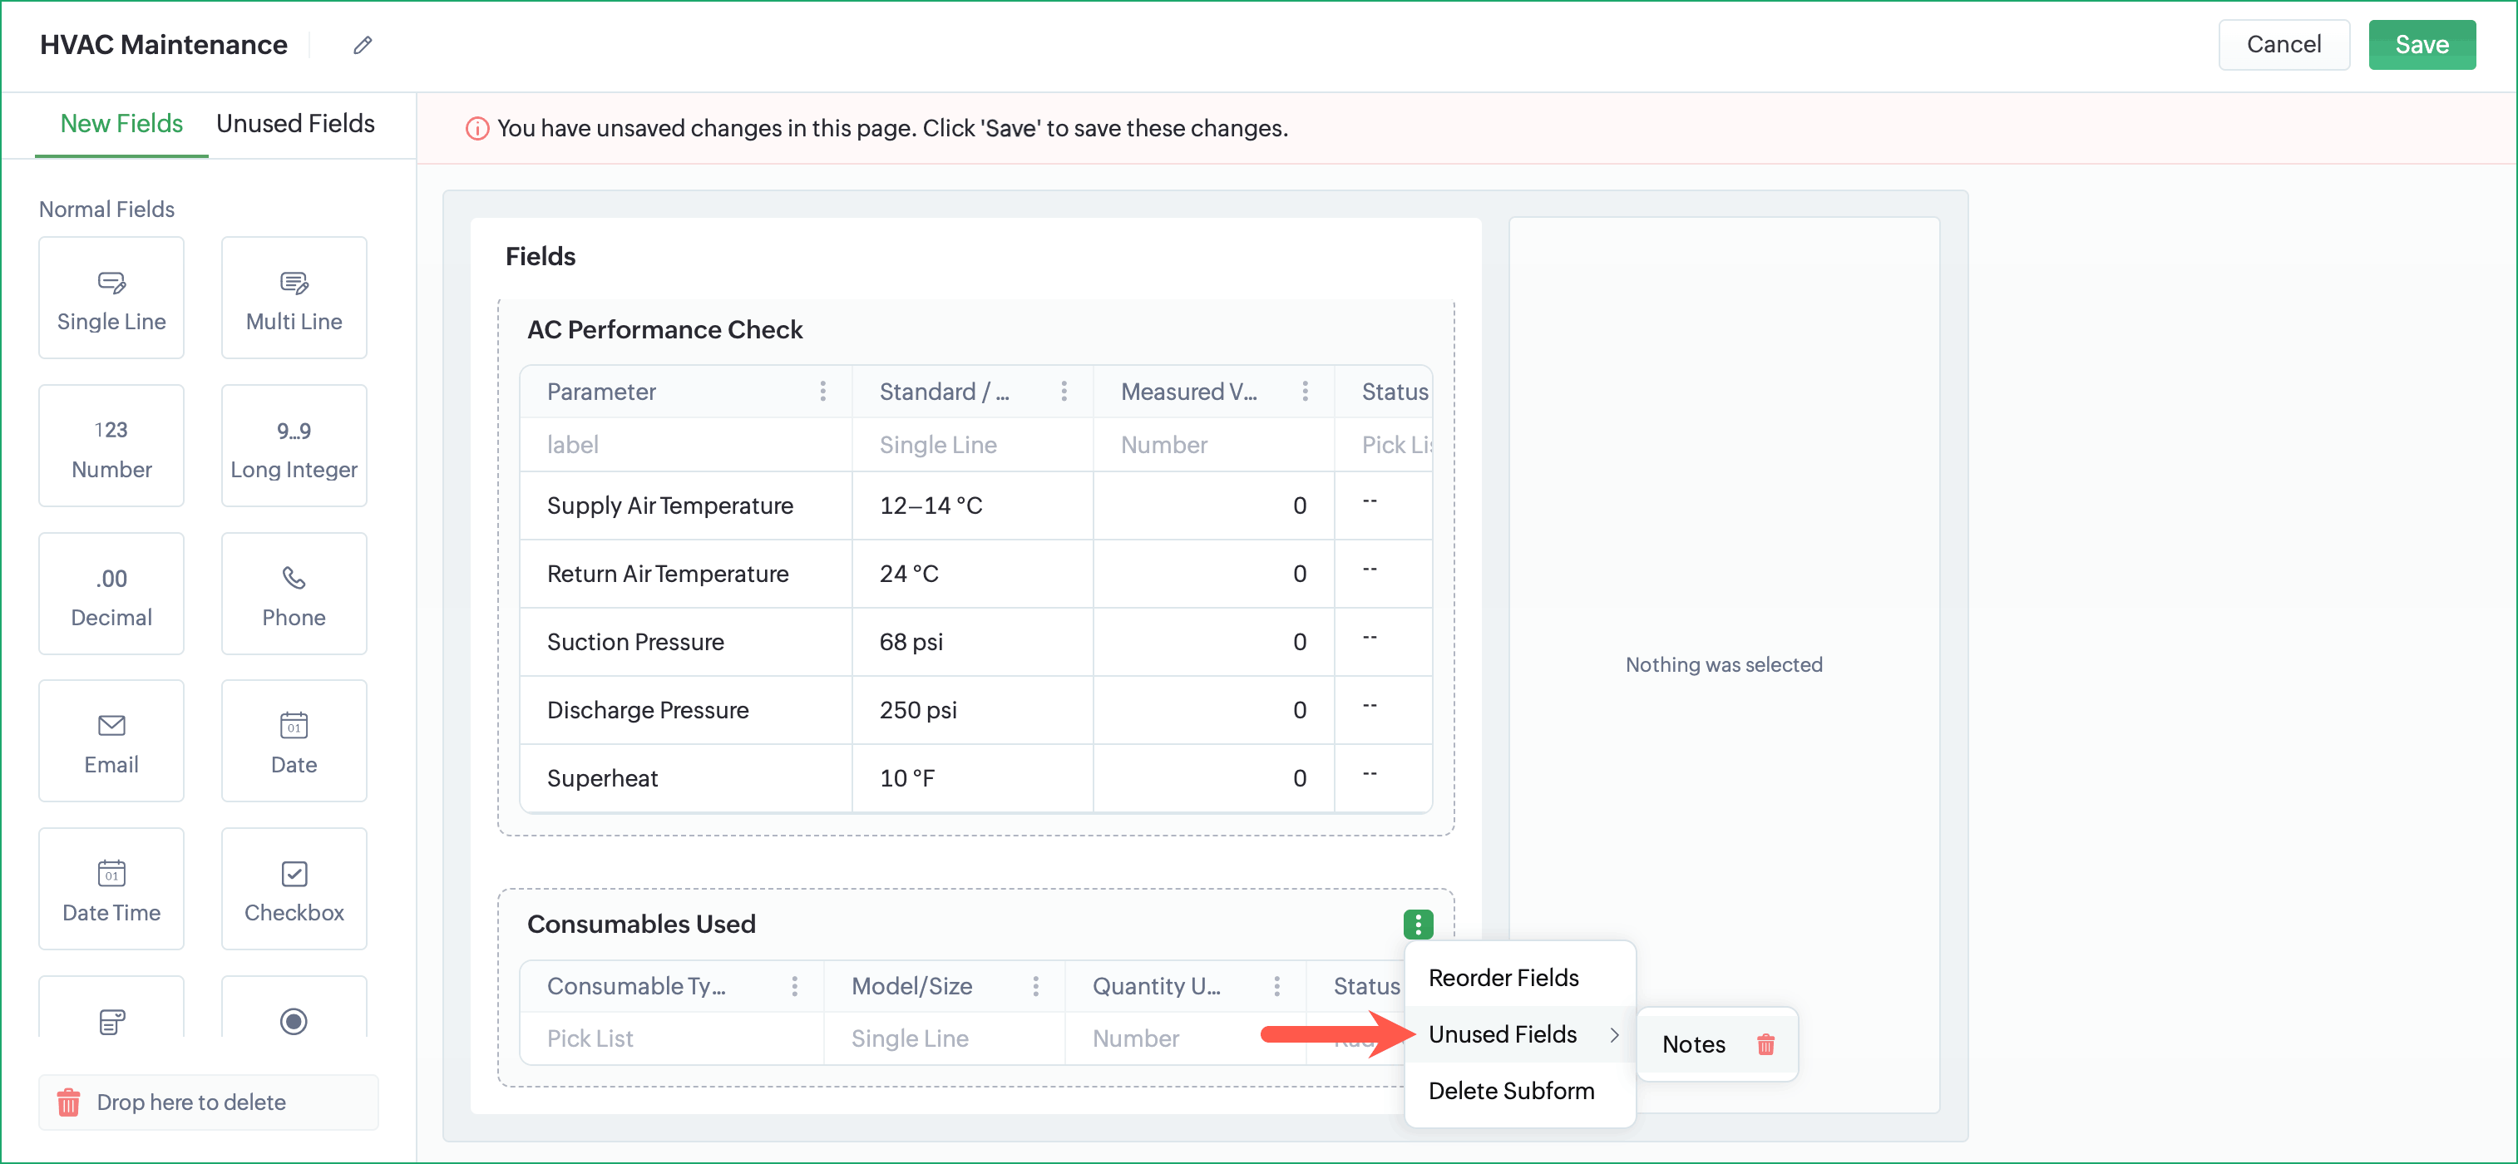Image resolution: width=2518 pixels, height=1164 pixels.
Task: Click the measured value cell for Superheat
Action: [x=1213, y=779]
